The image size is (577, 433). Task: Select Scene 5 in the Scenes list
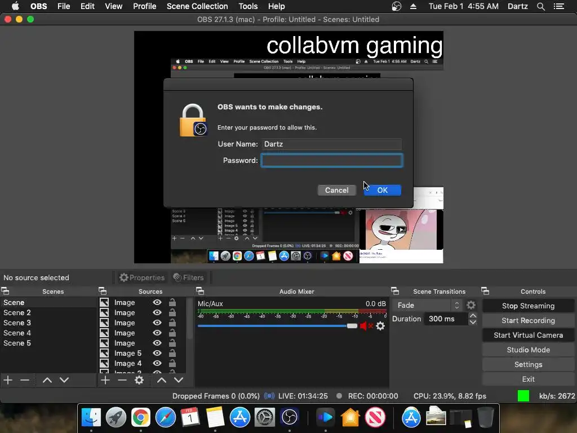(x=48, y=343)
